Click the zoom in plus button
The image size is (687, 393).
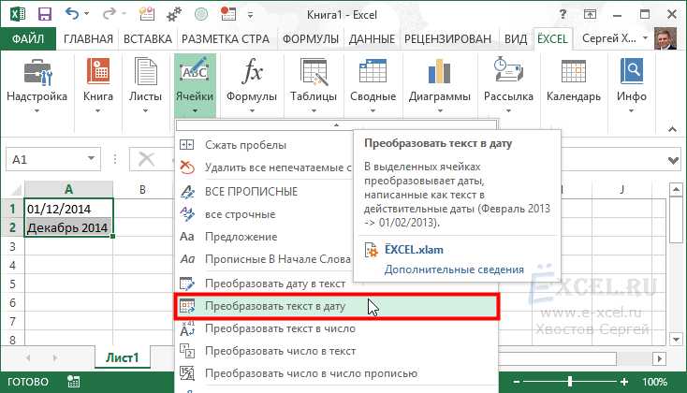point(624,382)
